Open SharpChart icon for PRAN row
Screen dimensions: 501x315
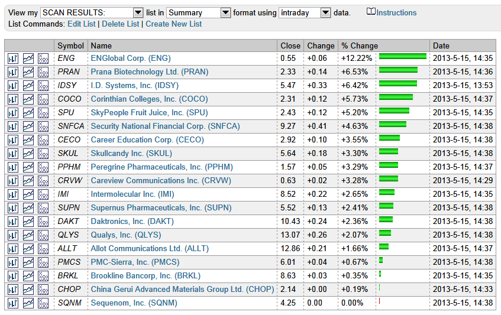point(13,72)
